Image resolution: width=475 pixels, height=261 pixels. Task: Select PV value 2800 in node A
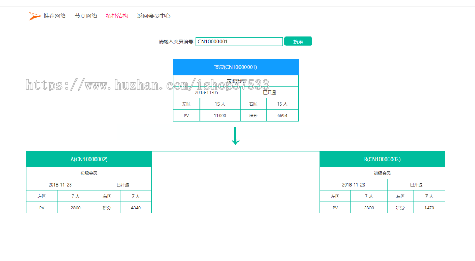tap(75, 208)
